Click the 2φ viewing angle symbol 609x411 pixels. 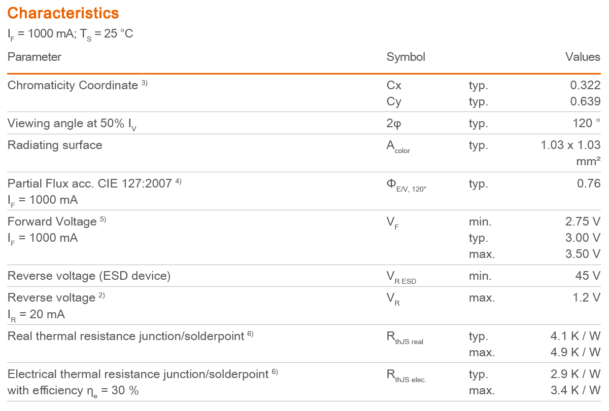pos(394,124)
